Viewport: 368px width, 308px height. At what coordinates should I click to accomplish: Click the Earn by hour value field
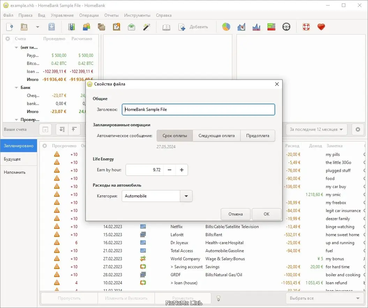pyautogui.click(x=144, y=170)
